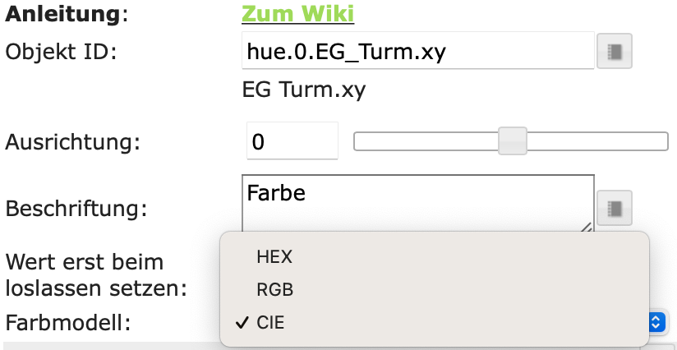Screen dimensions: 677x350
Task: Click the Objekt ID text field
Action: coord(417,51)
